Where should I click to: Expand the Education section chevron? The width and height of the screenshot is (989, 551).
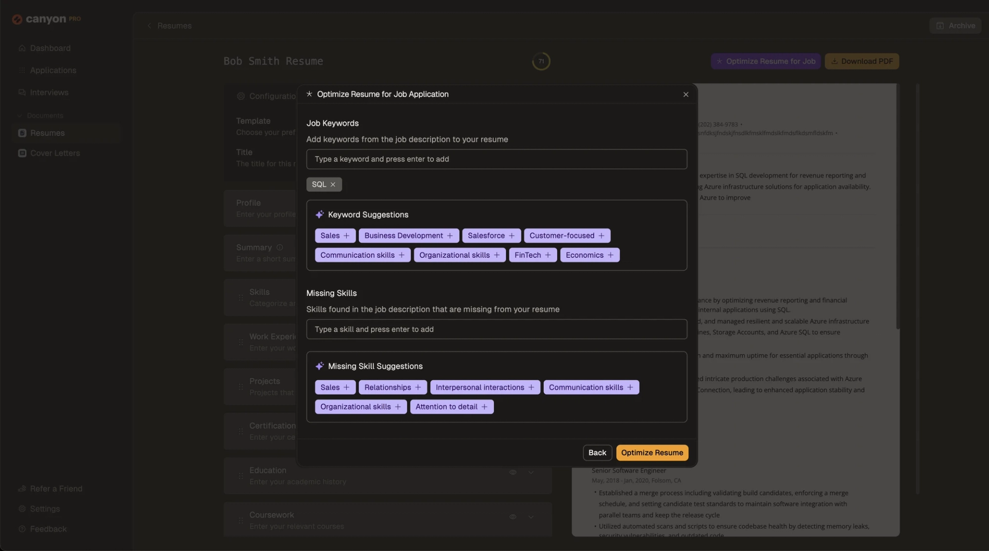(x=531, y=472)
